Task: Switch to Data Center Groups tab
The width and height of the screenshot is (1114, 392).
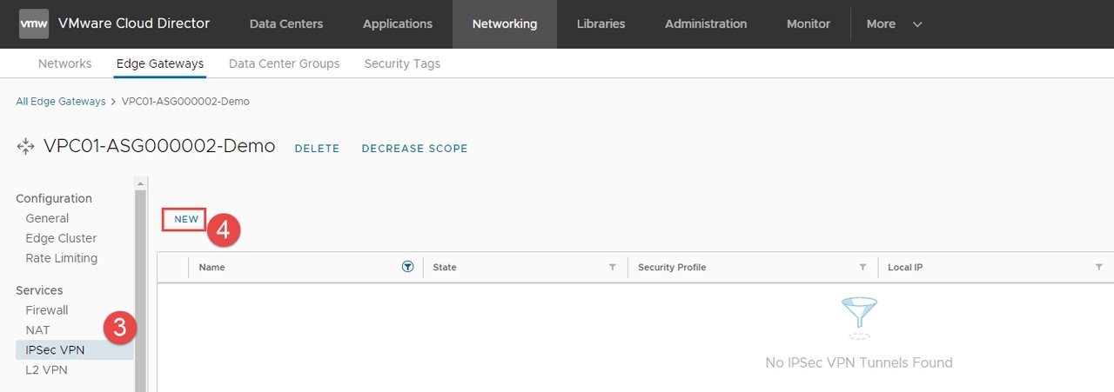Action: pos(284,63)
